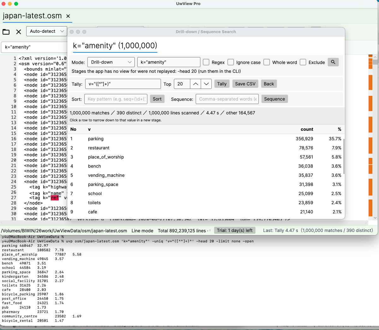The width and height of the screenshot is (379, 330).
Task: Select the restaurant row in results
Action: pos(206,148)
